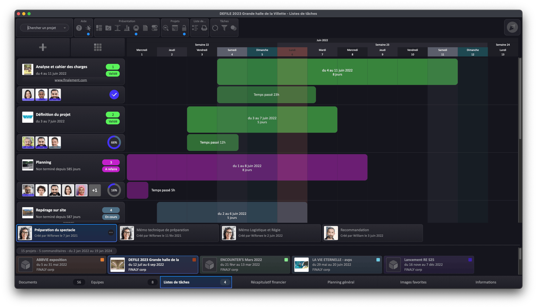Open the Planning général tab
The height and width of the screenshot is (308, 537).
coord(341,282)
